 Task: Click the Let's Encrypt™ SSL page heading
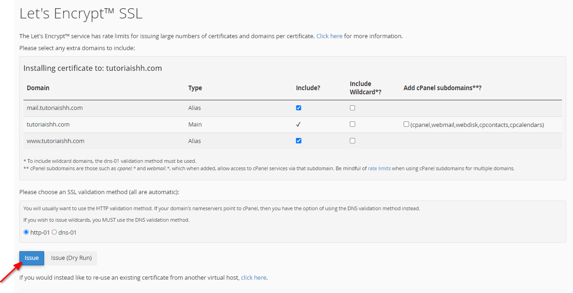tap(81, 14)
